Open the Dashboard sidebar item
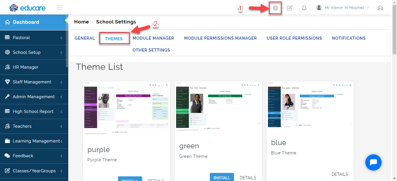 coord(34,22)
